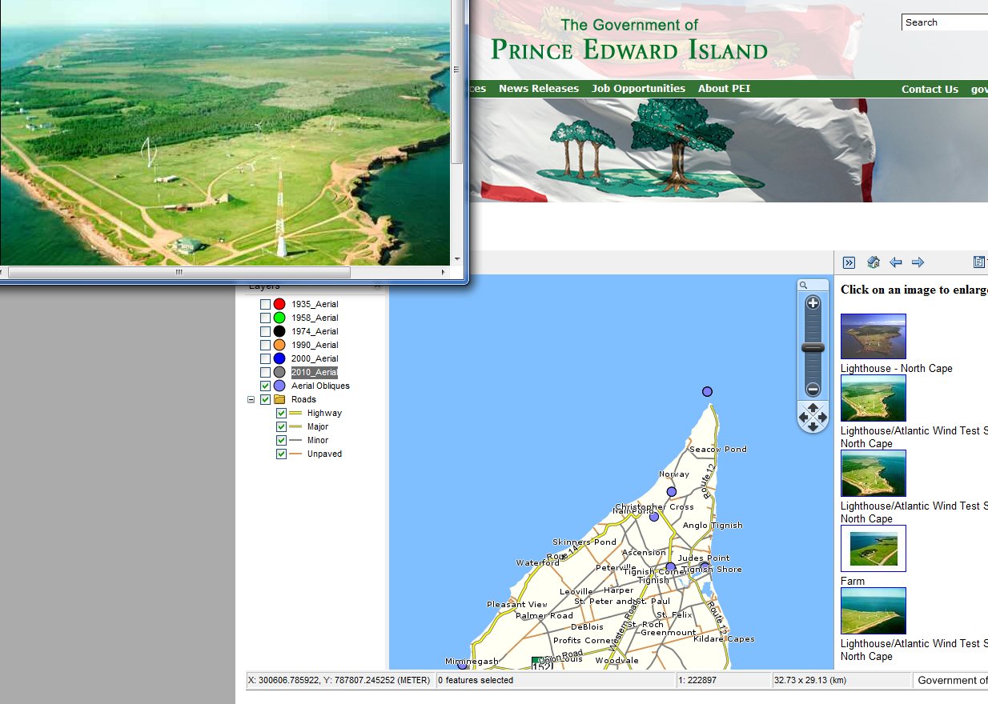Go forward with the right arrow icon
Viewport: 988px width, 704px height.
click(918, 262)
